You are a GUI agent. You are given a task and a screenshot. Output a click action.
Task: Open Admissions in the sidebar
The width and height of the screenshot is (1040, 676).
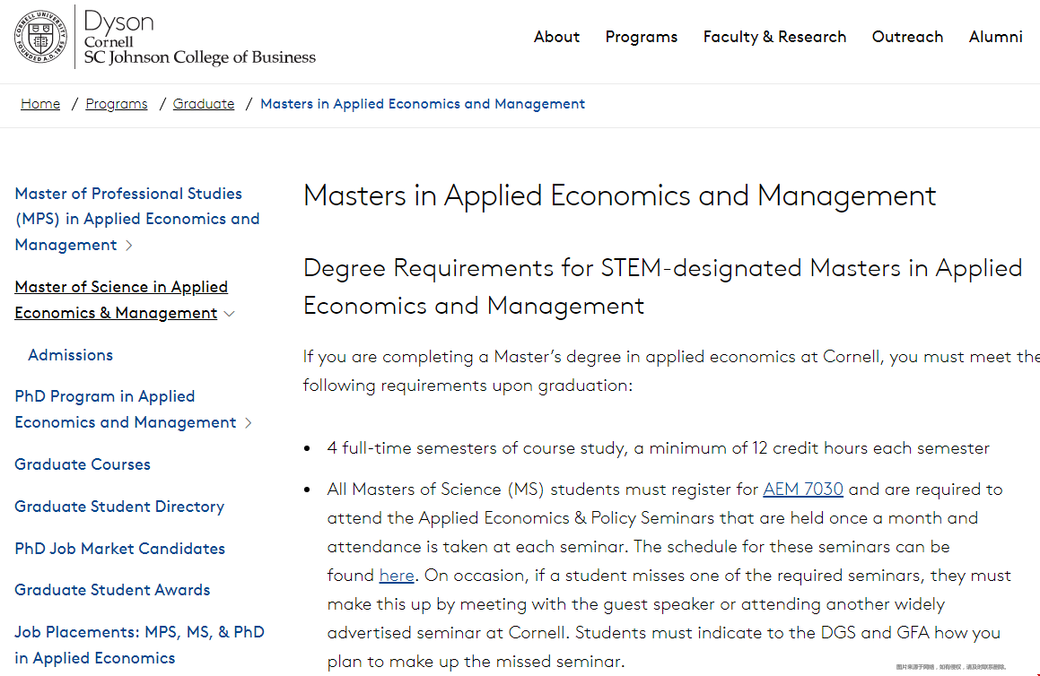(70, 355)
